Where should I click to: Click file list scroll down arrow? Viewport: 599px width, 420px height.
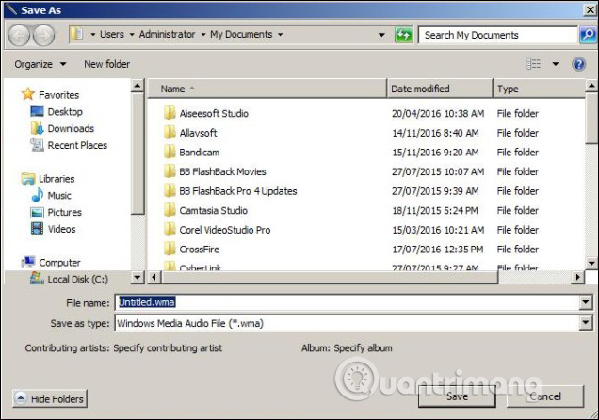click(591, 263)
